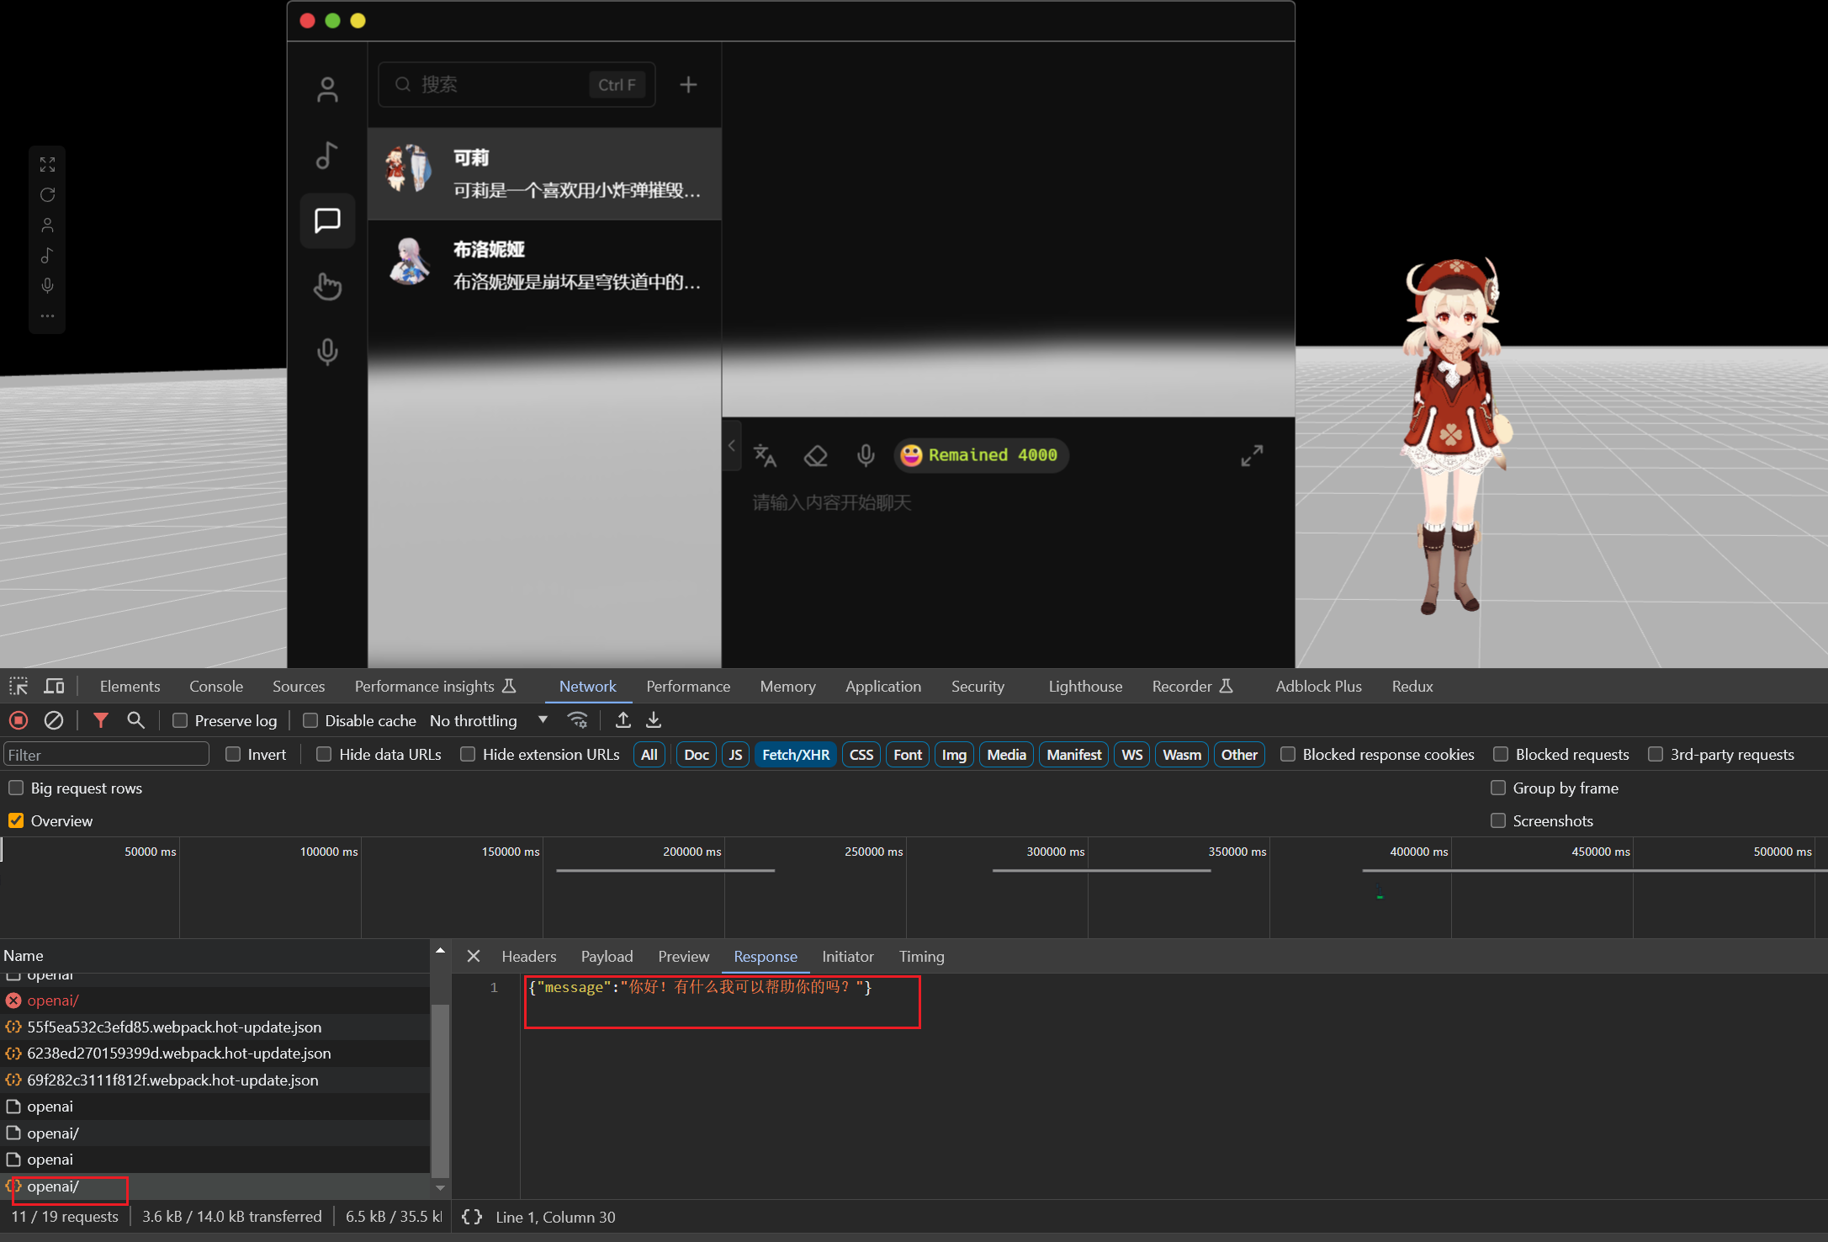Viewport: 1828px width, 1242px height.
Task: Filter requests by Fetch/XHR
Action: click(x=796, y=755)
